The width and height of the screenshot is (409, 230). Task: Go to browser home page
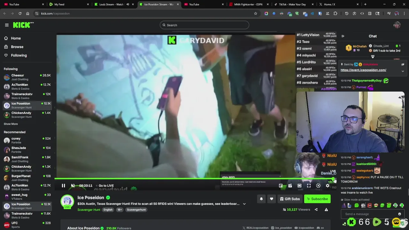[27, 13]
